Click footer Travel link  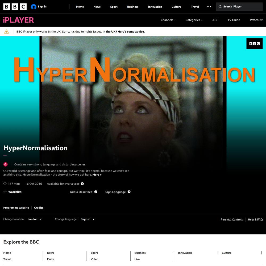[7, 259]
